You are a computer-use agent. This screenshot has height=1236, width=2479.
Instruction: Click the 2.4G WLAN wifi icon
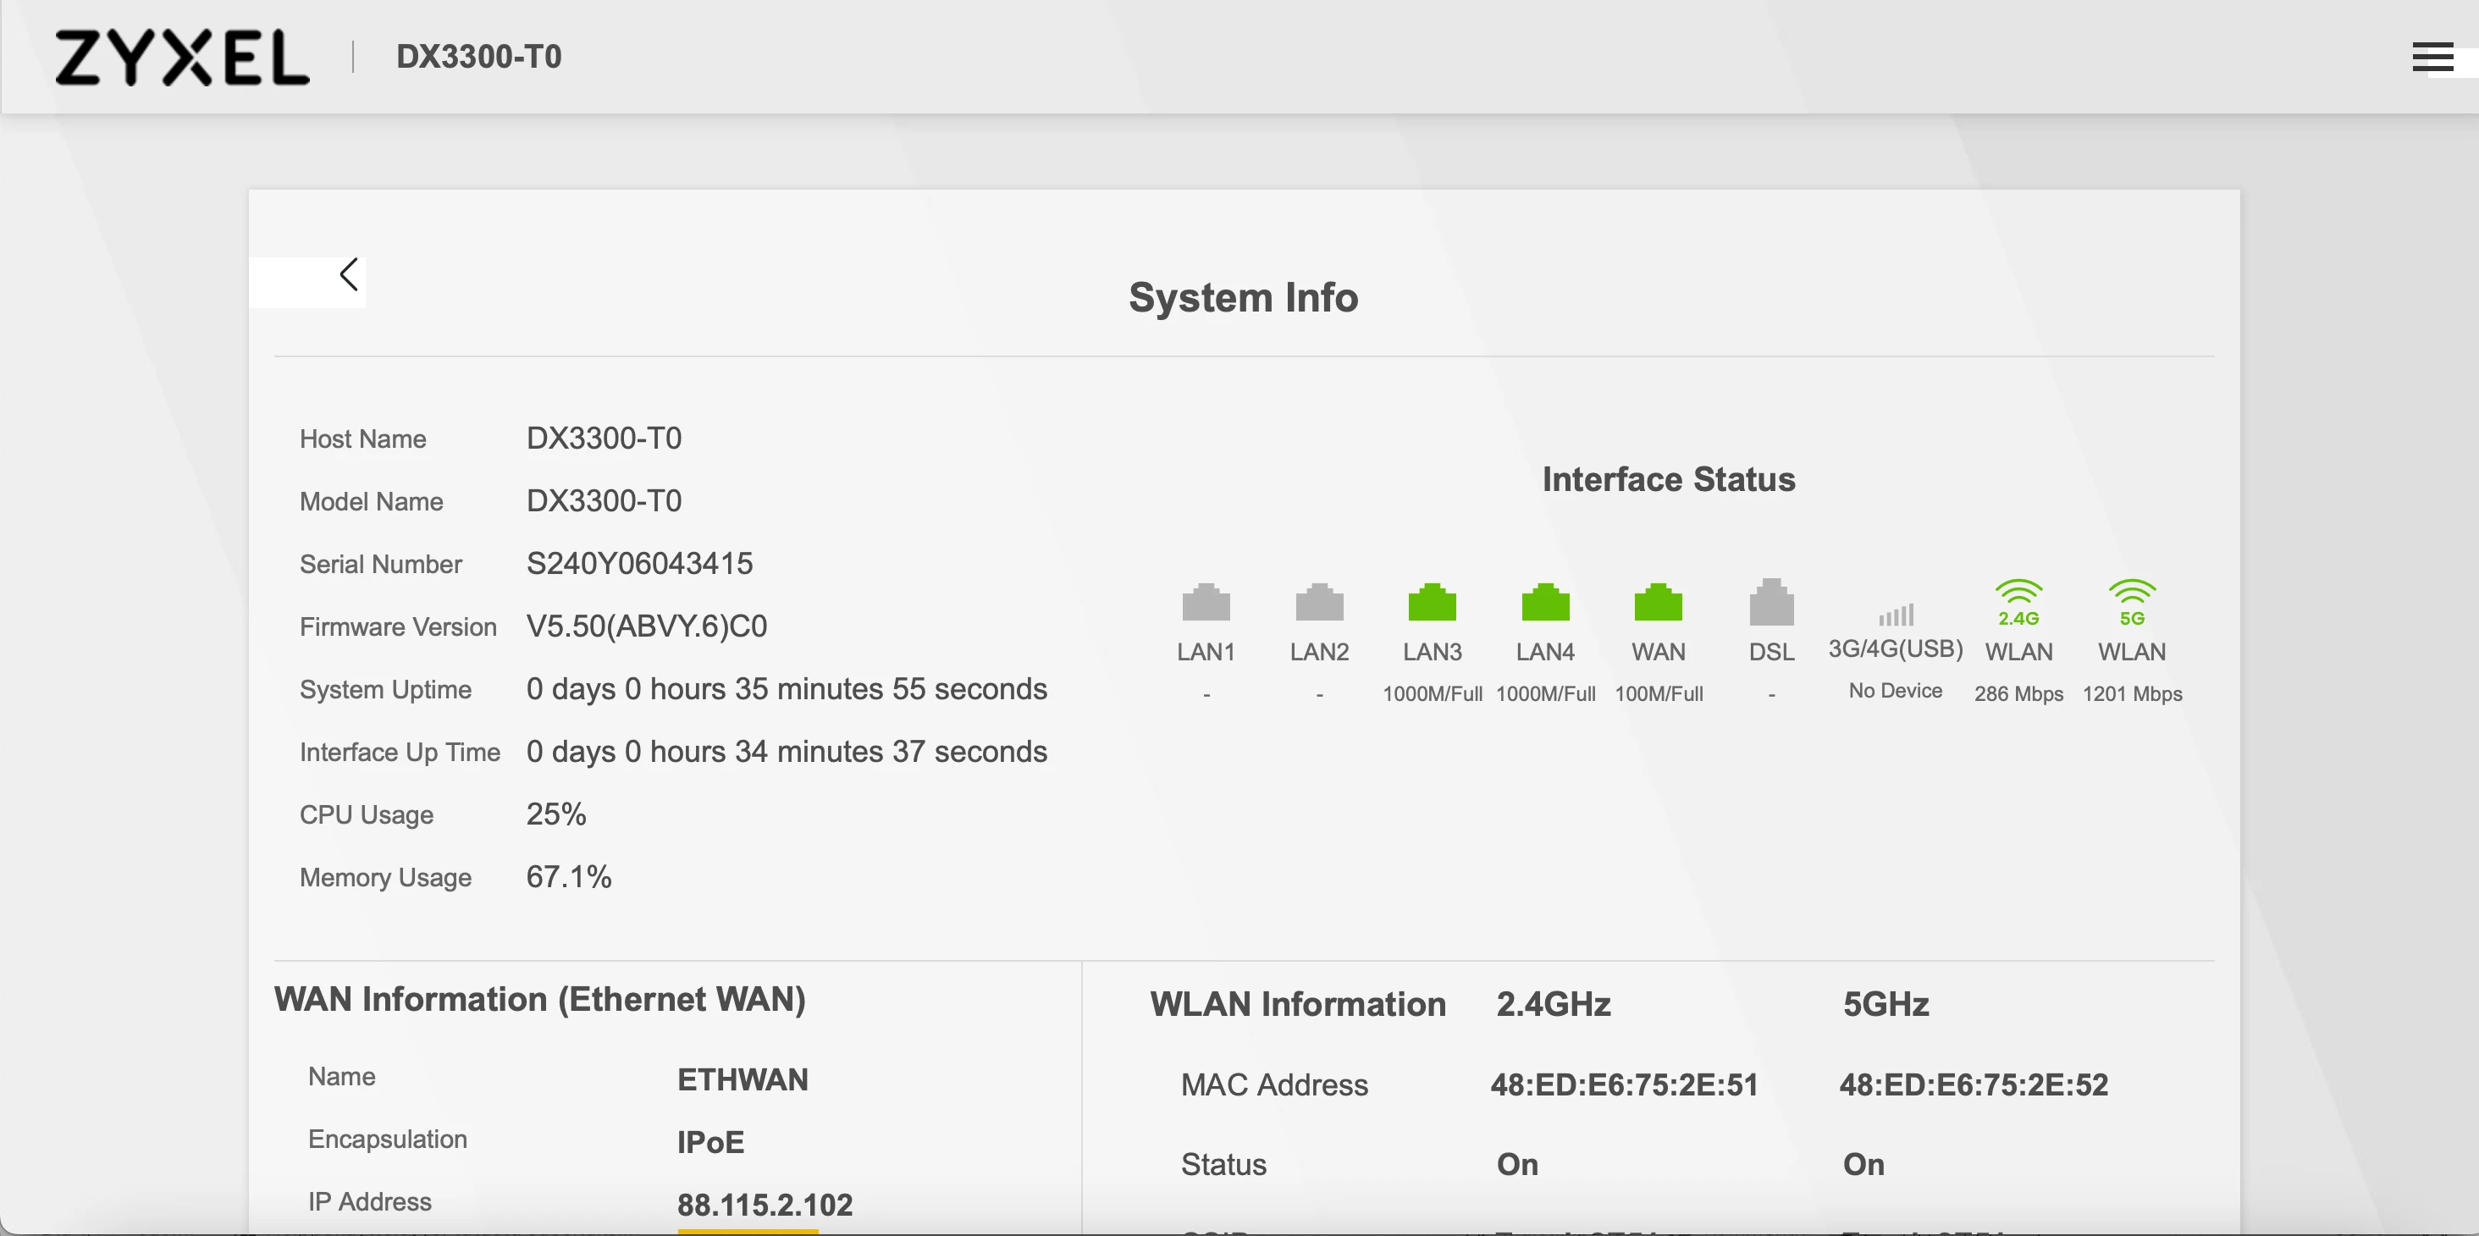coord(2018,602)
